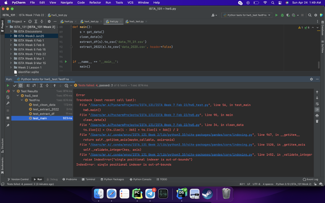
Task: Rerun failed tests in Run panel
Action: 8,91
